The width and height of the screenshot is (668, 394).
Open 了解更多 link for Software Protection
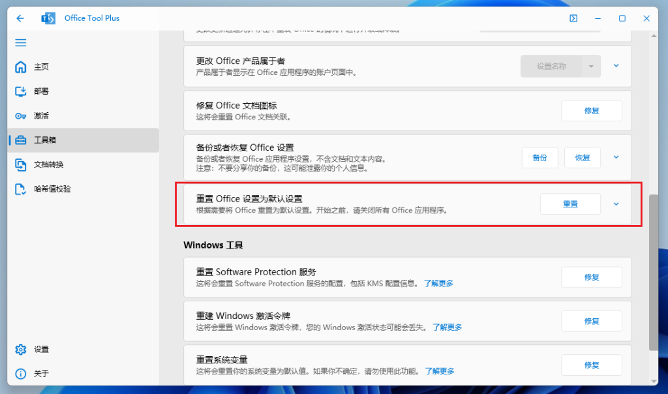click(x=438, y=283)
